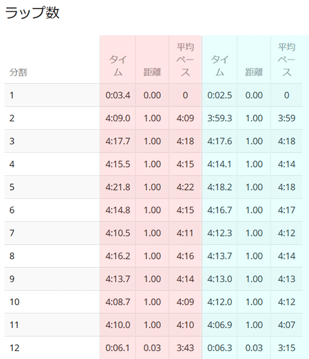The image size is (309, 359).
Task: Select the 4:16.7 cyan time cell
Action: tap(219, 210)
